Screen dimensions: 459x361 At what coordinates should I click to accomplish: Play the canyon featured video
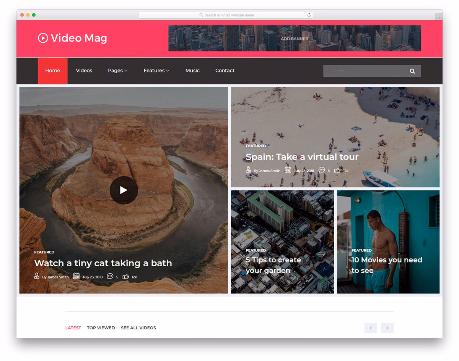tap(124, 190)
